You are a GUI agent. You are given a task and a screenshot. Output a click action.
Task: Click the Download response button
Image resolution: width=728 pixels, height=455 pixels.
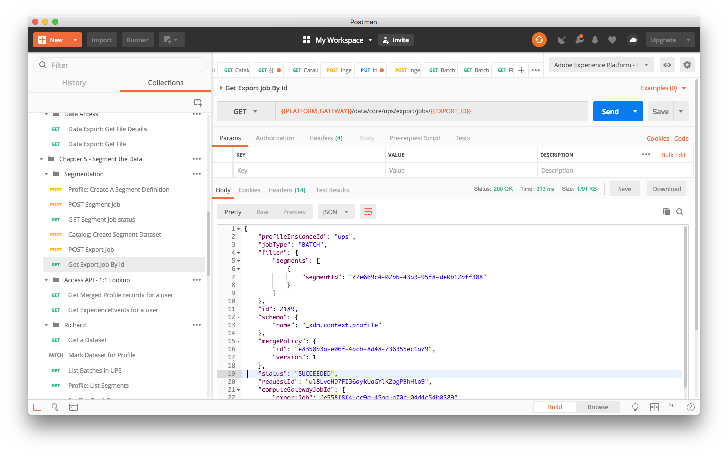[667, 189]
